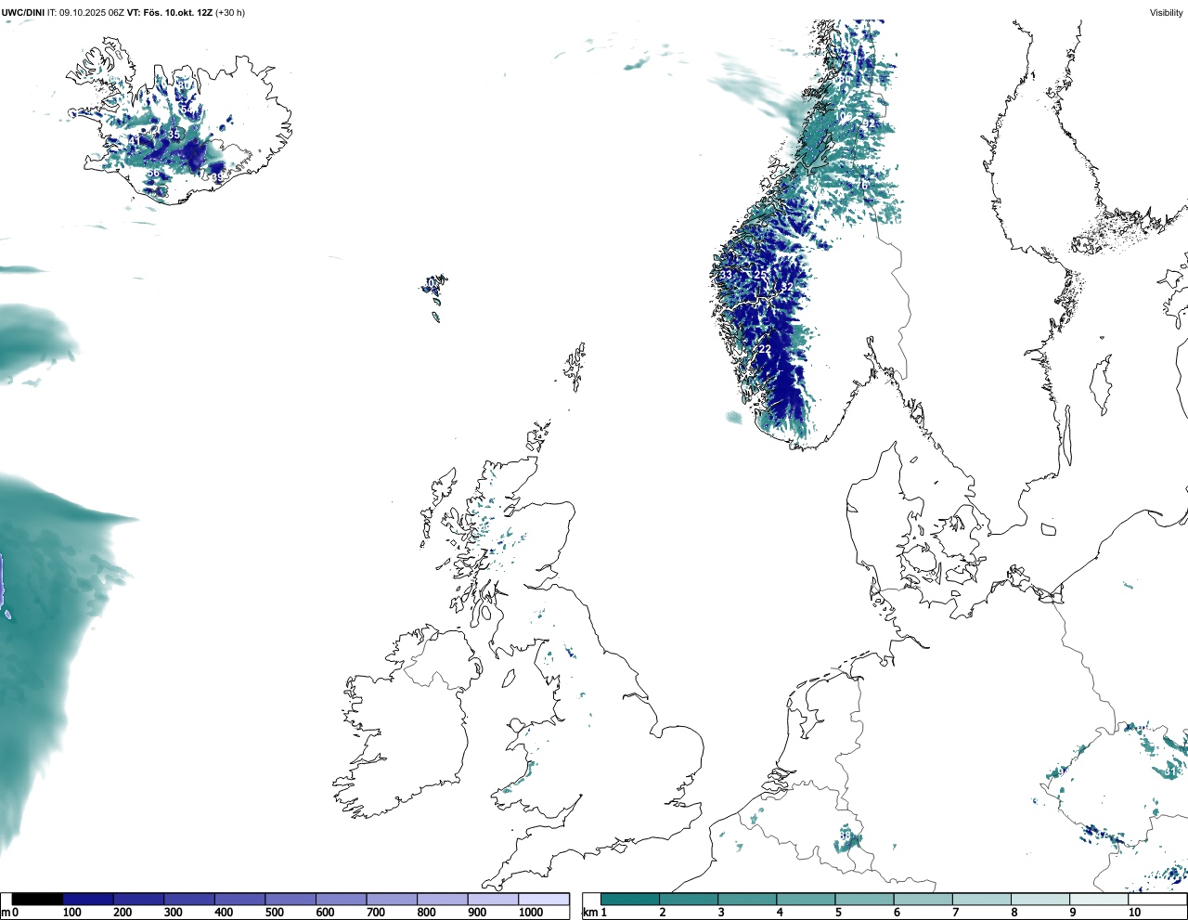The height and width of the screenshot is (920, 1188).
Task: Click the '39' value over southeast Iceland
Action: [218, 177]
